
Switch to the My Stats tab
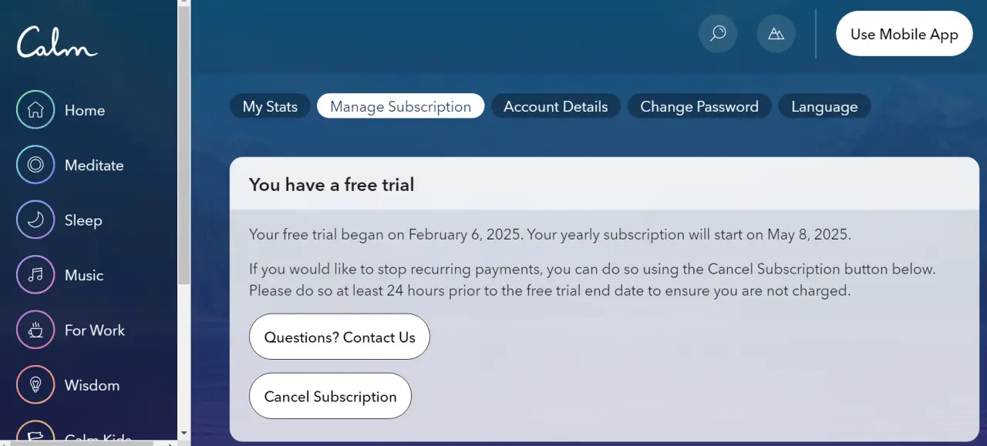coord(270,106)
